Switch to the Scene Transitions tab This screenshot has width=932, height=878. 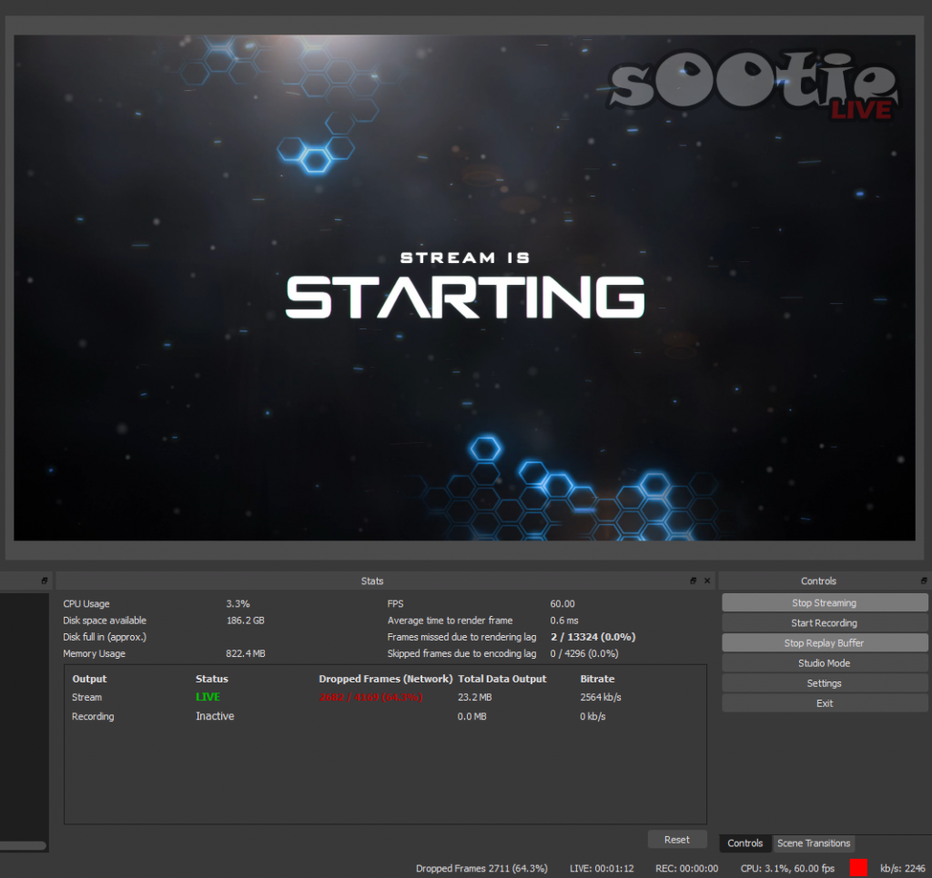pos(813,843)
